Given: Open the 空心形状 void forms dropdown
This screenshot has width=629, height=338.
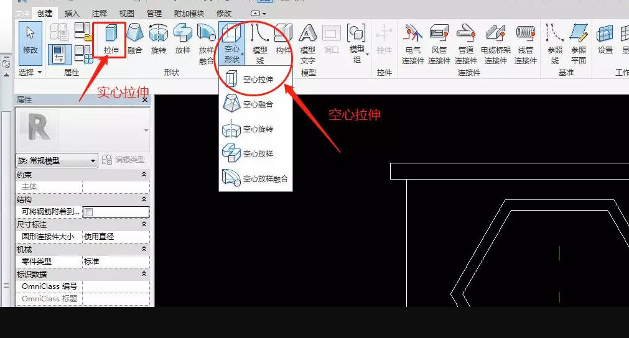Looking at the screenshot, I should point(231,43).
